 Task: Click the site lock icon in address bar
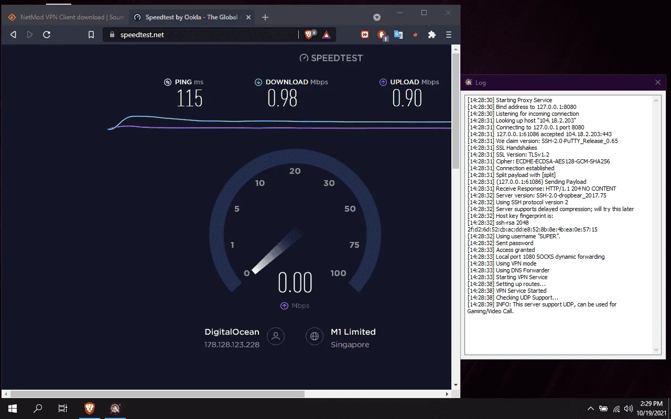pos(112,35)
